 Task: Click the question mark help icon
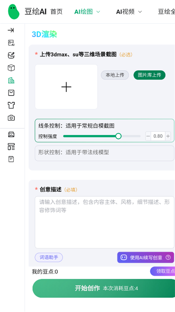coord(168,257)
